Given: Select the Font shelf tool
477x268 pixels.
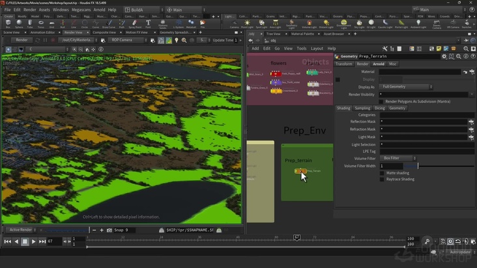Looking at the screenshot, I should pos(148,23).
